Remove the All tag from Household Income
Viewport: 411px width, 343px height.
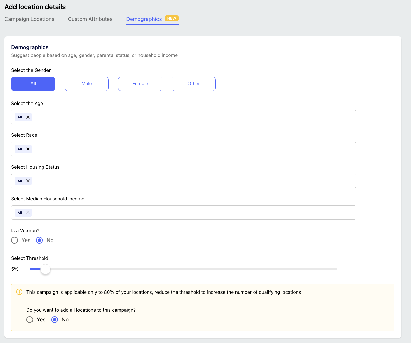(x=28, y=213)
